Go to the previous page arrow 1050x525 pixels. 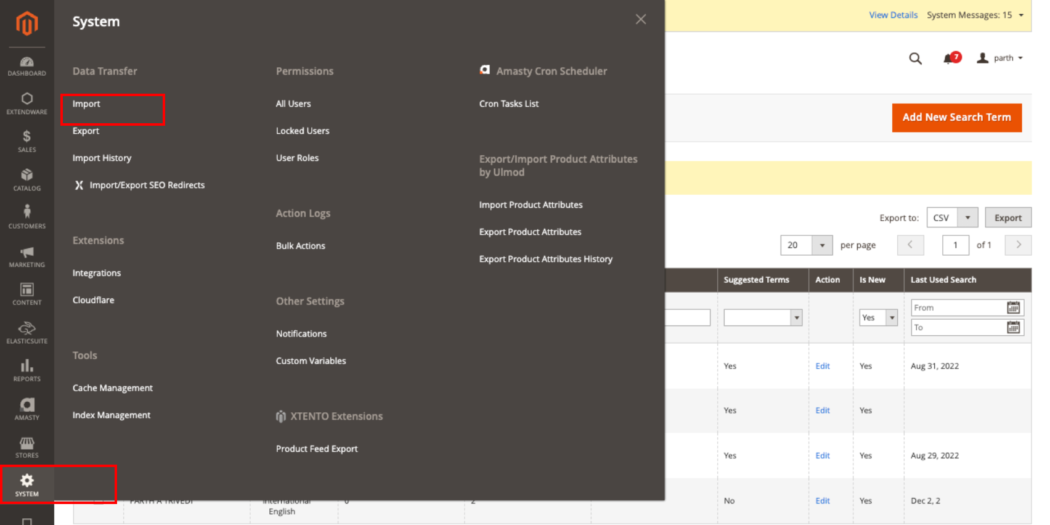(x=910, y=245)
